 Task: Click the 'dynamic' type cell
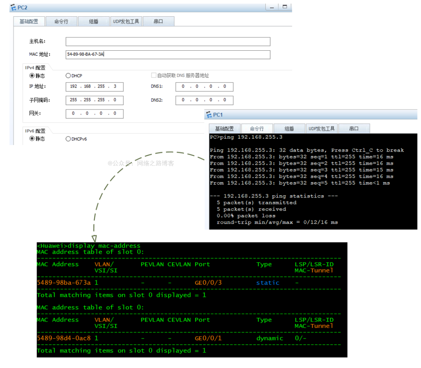270,338
